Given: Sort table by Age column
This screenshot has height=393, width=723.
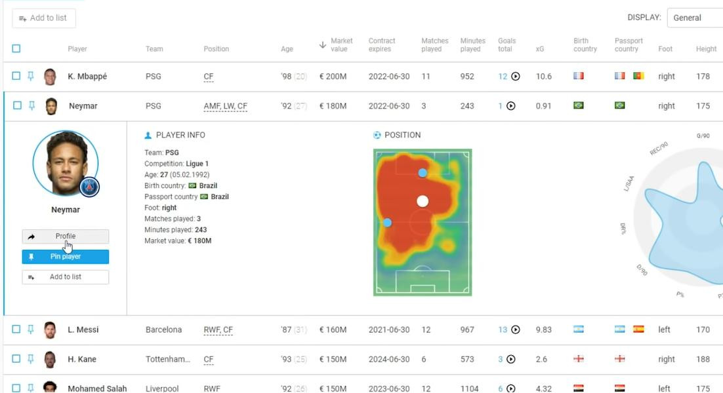Looking at the screenshot, I should coord(287,48).
